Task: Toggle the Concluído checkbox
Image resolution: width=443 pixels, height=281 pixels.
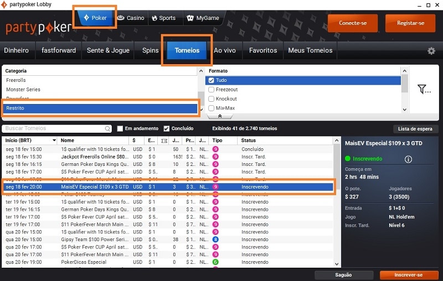Action: tap(167, 129)
